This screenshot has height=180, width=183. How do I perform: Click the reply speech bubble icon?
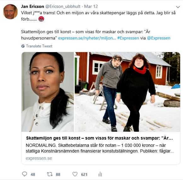25,174
